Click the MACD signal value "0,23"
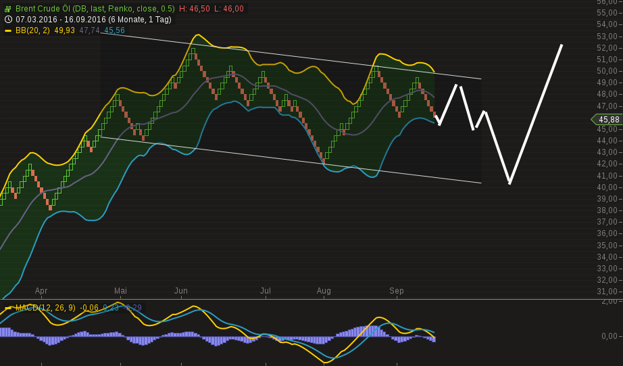This screenshot has width=623, height=366. [111, 308]
